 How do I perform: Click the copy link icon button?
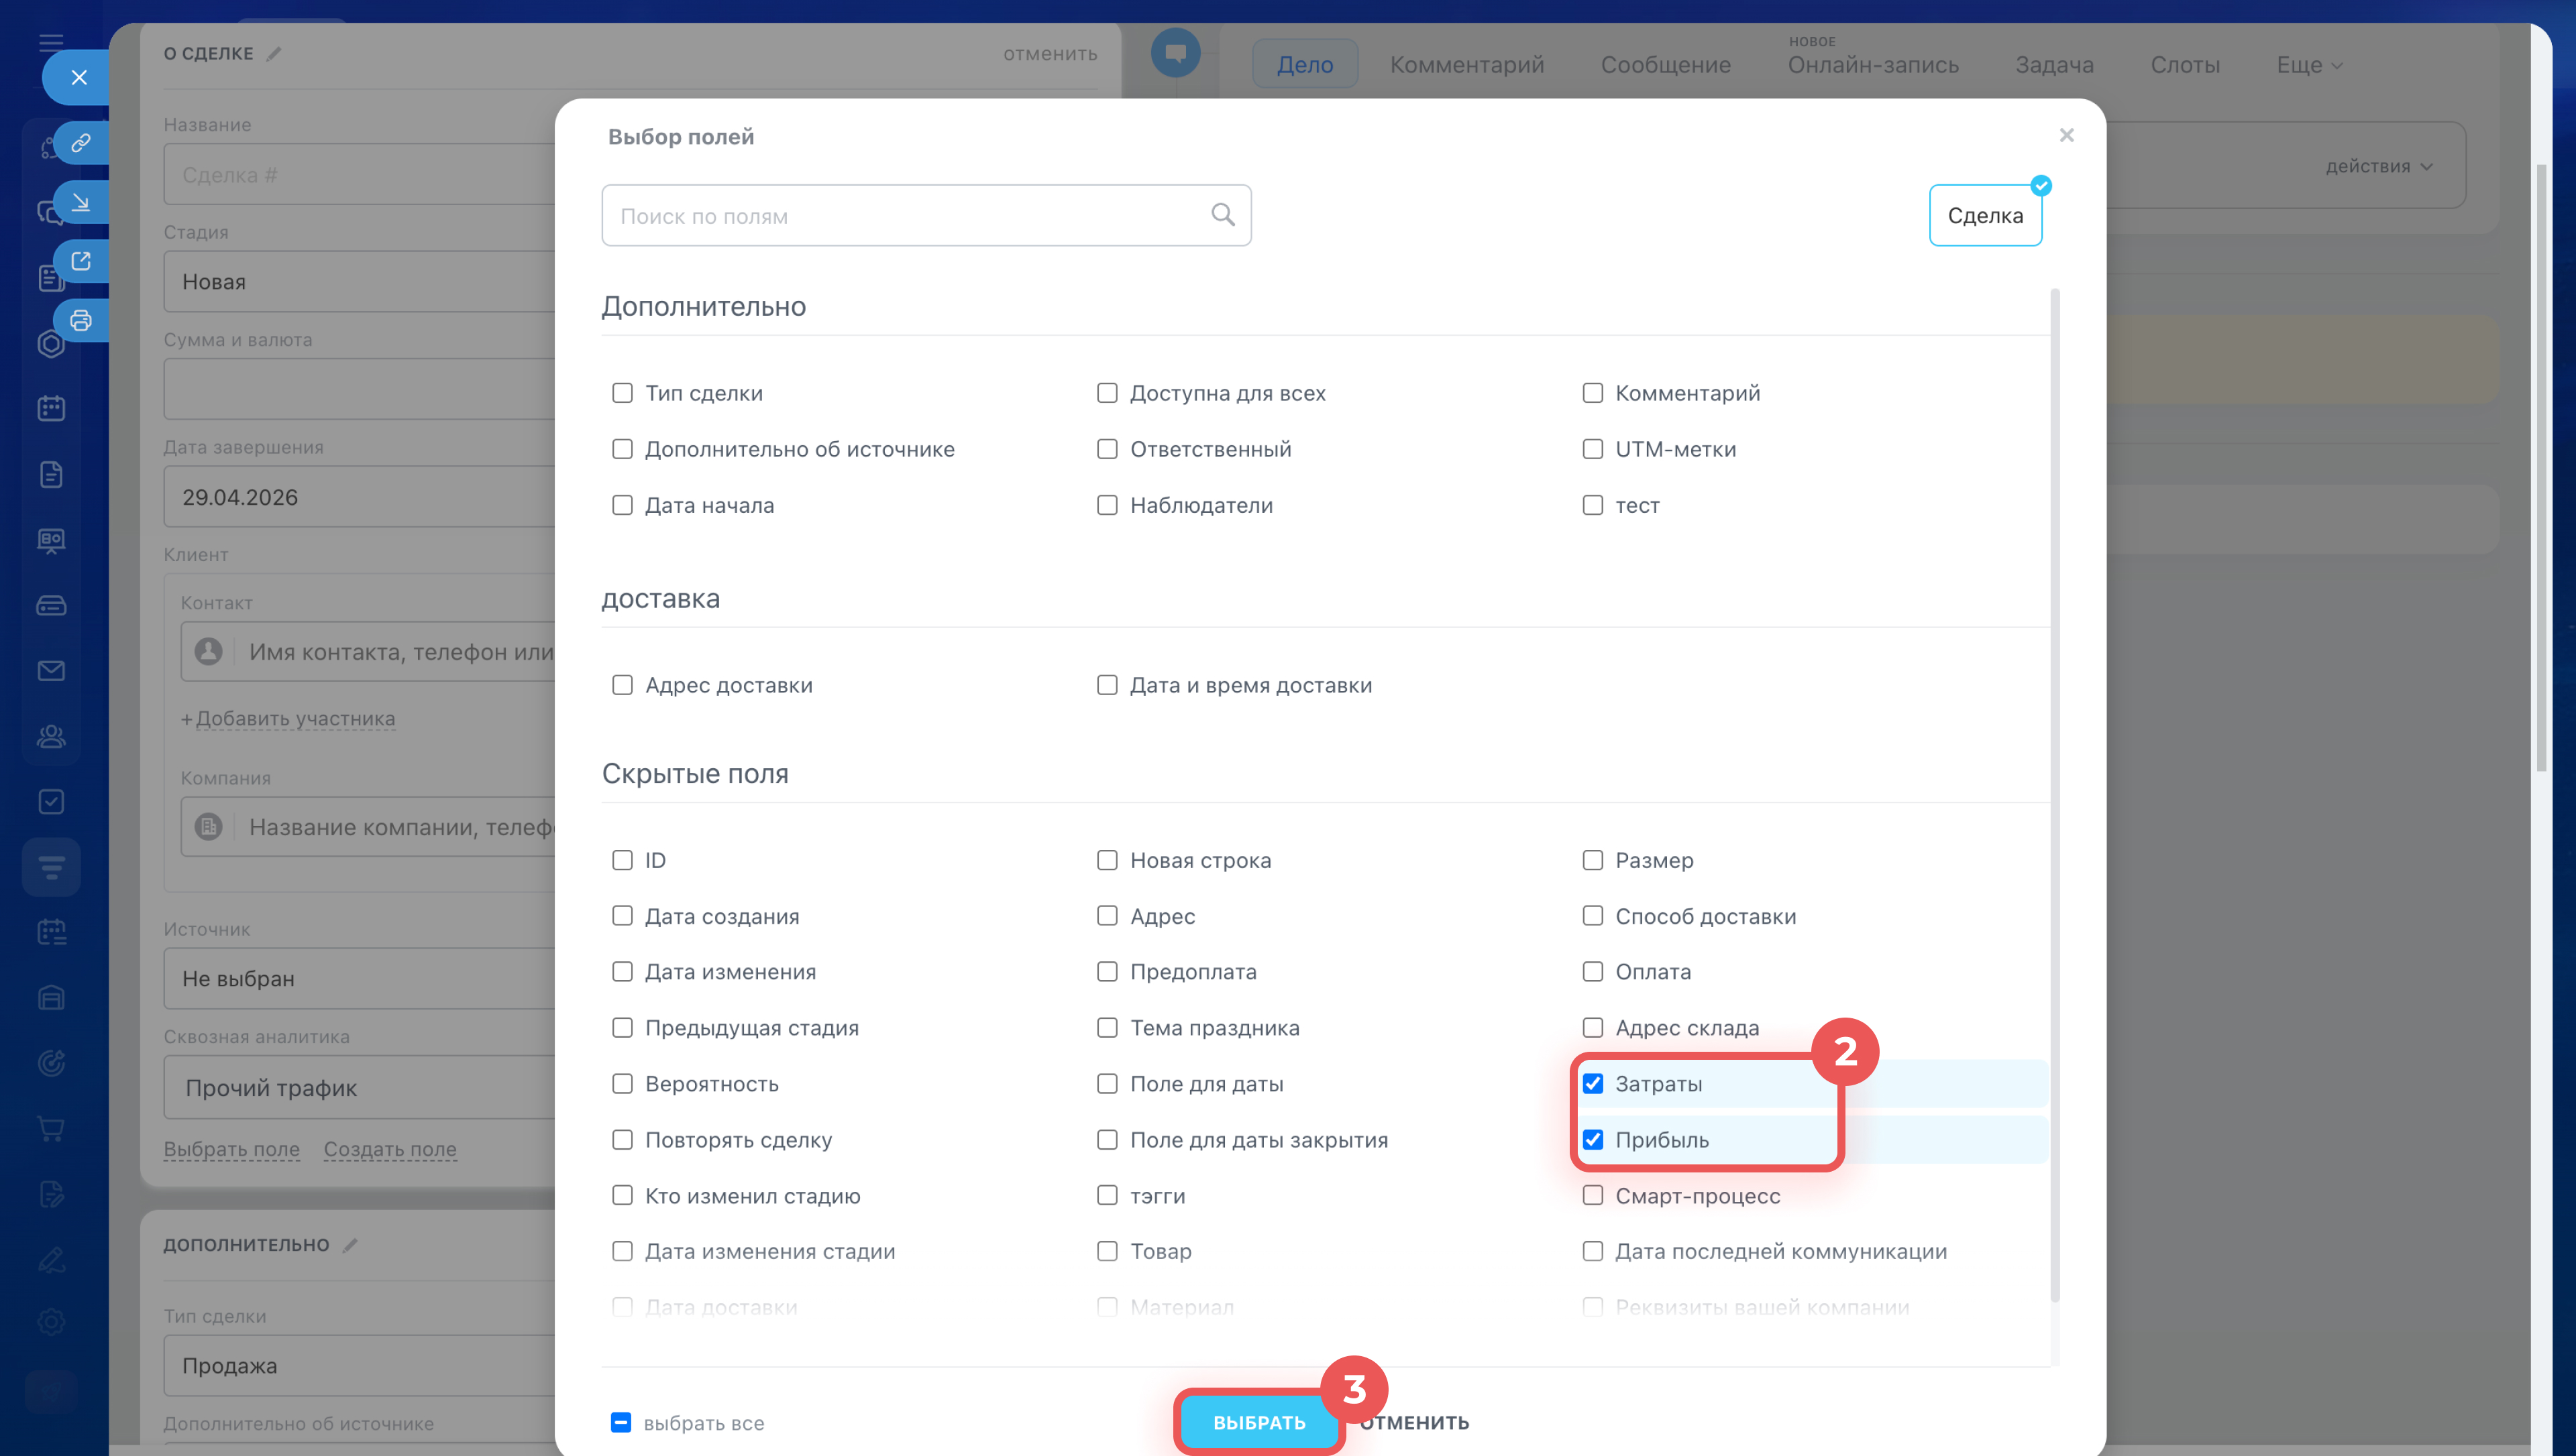click(x=81, y=143)
